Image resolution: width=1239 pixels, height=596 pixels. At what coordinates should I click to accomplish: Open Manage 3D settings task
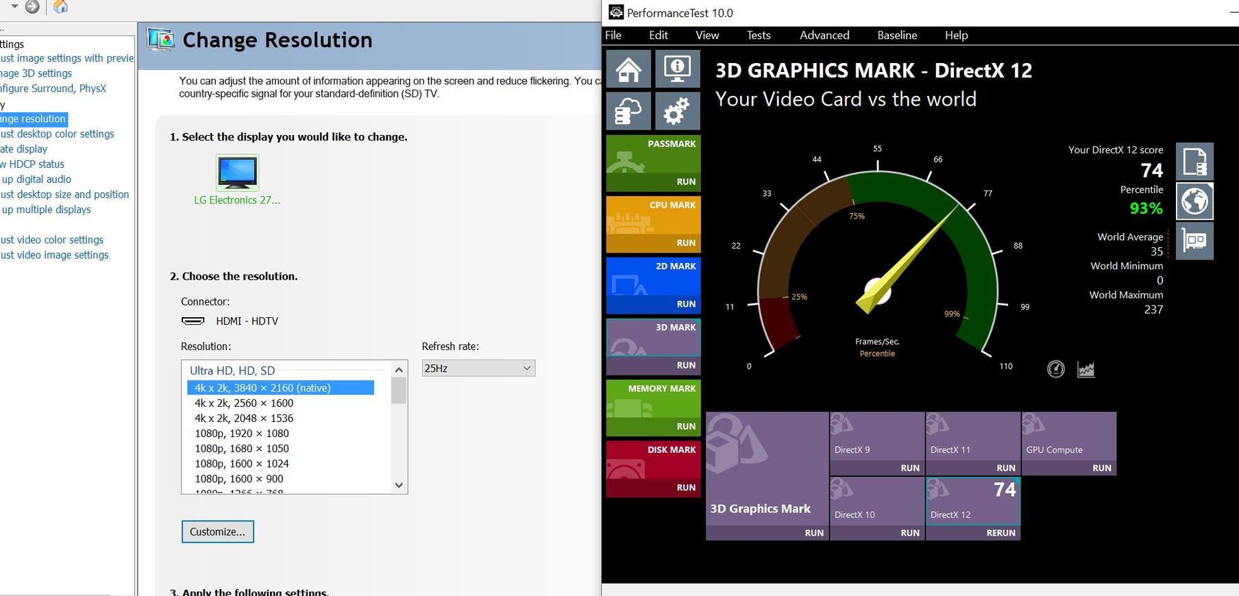click(36, 73)
